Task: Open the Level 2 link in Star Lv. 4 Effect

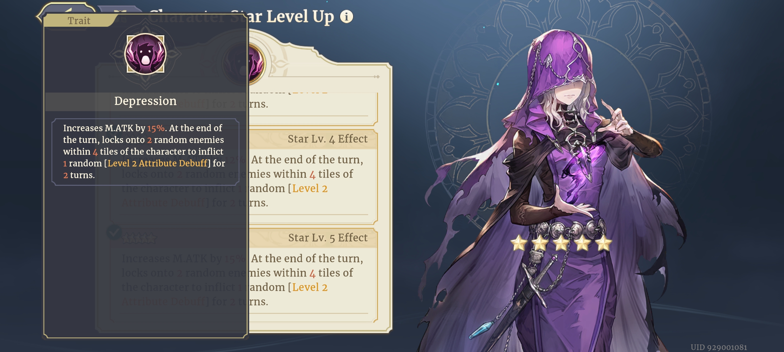Action: tap(310, 188)
